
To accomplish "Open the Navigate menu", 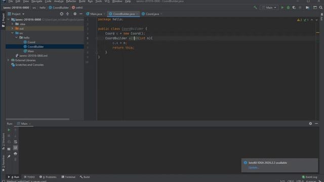I will pos(36,1).
